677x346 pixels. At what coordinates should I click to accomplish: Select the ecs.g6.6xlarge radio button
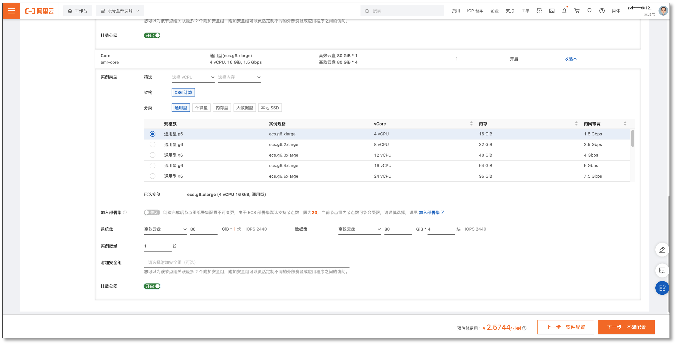click(x=153, y=176)
